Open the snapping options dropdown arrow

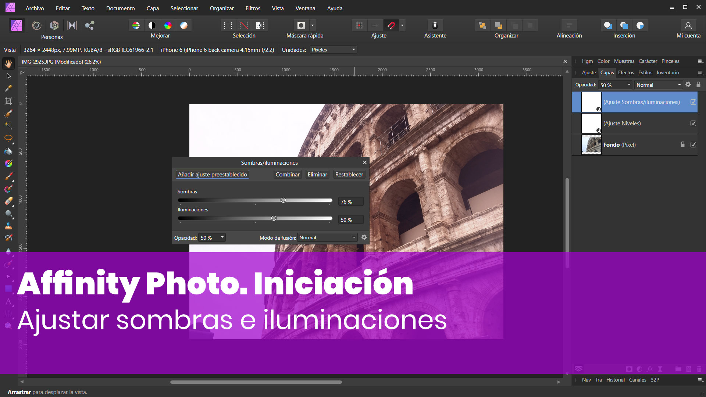pyautogui.click(x=402, y=25)
